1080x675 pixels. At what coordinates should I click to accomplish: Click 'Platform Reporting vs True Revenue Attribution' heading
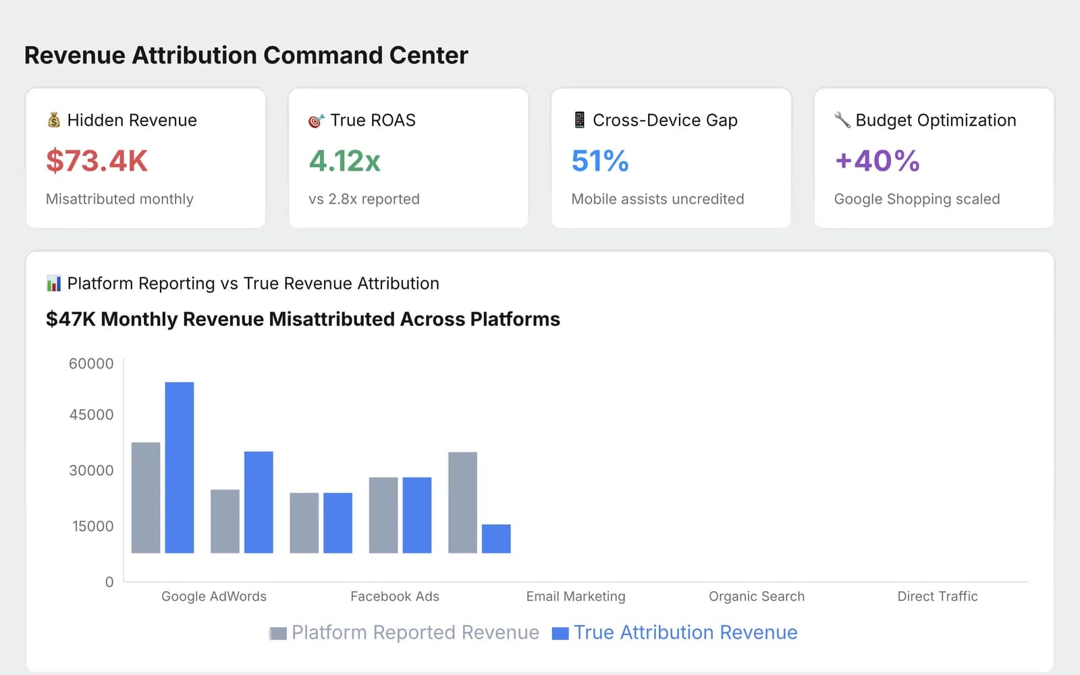(253, 283)
